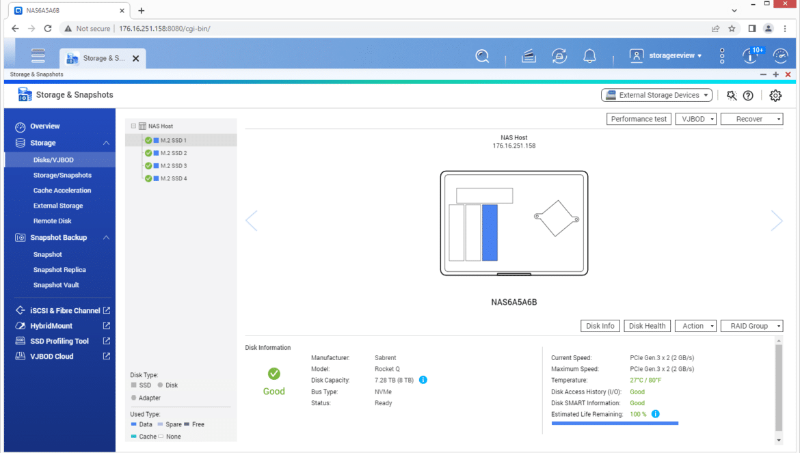Open the QTS search magnifier
The width and height of the screenshot is (800, 453).
(482, 55)
